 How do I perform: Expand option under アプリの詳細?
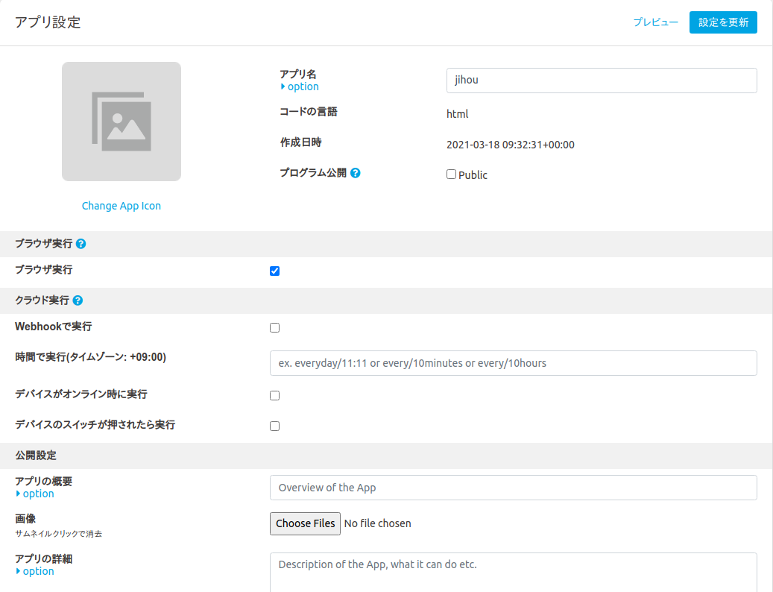pyautogui.click(x=35, y=571)
